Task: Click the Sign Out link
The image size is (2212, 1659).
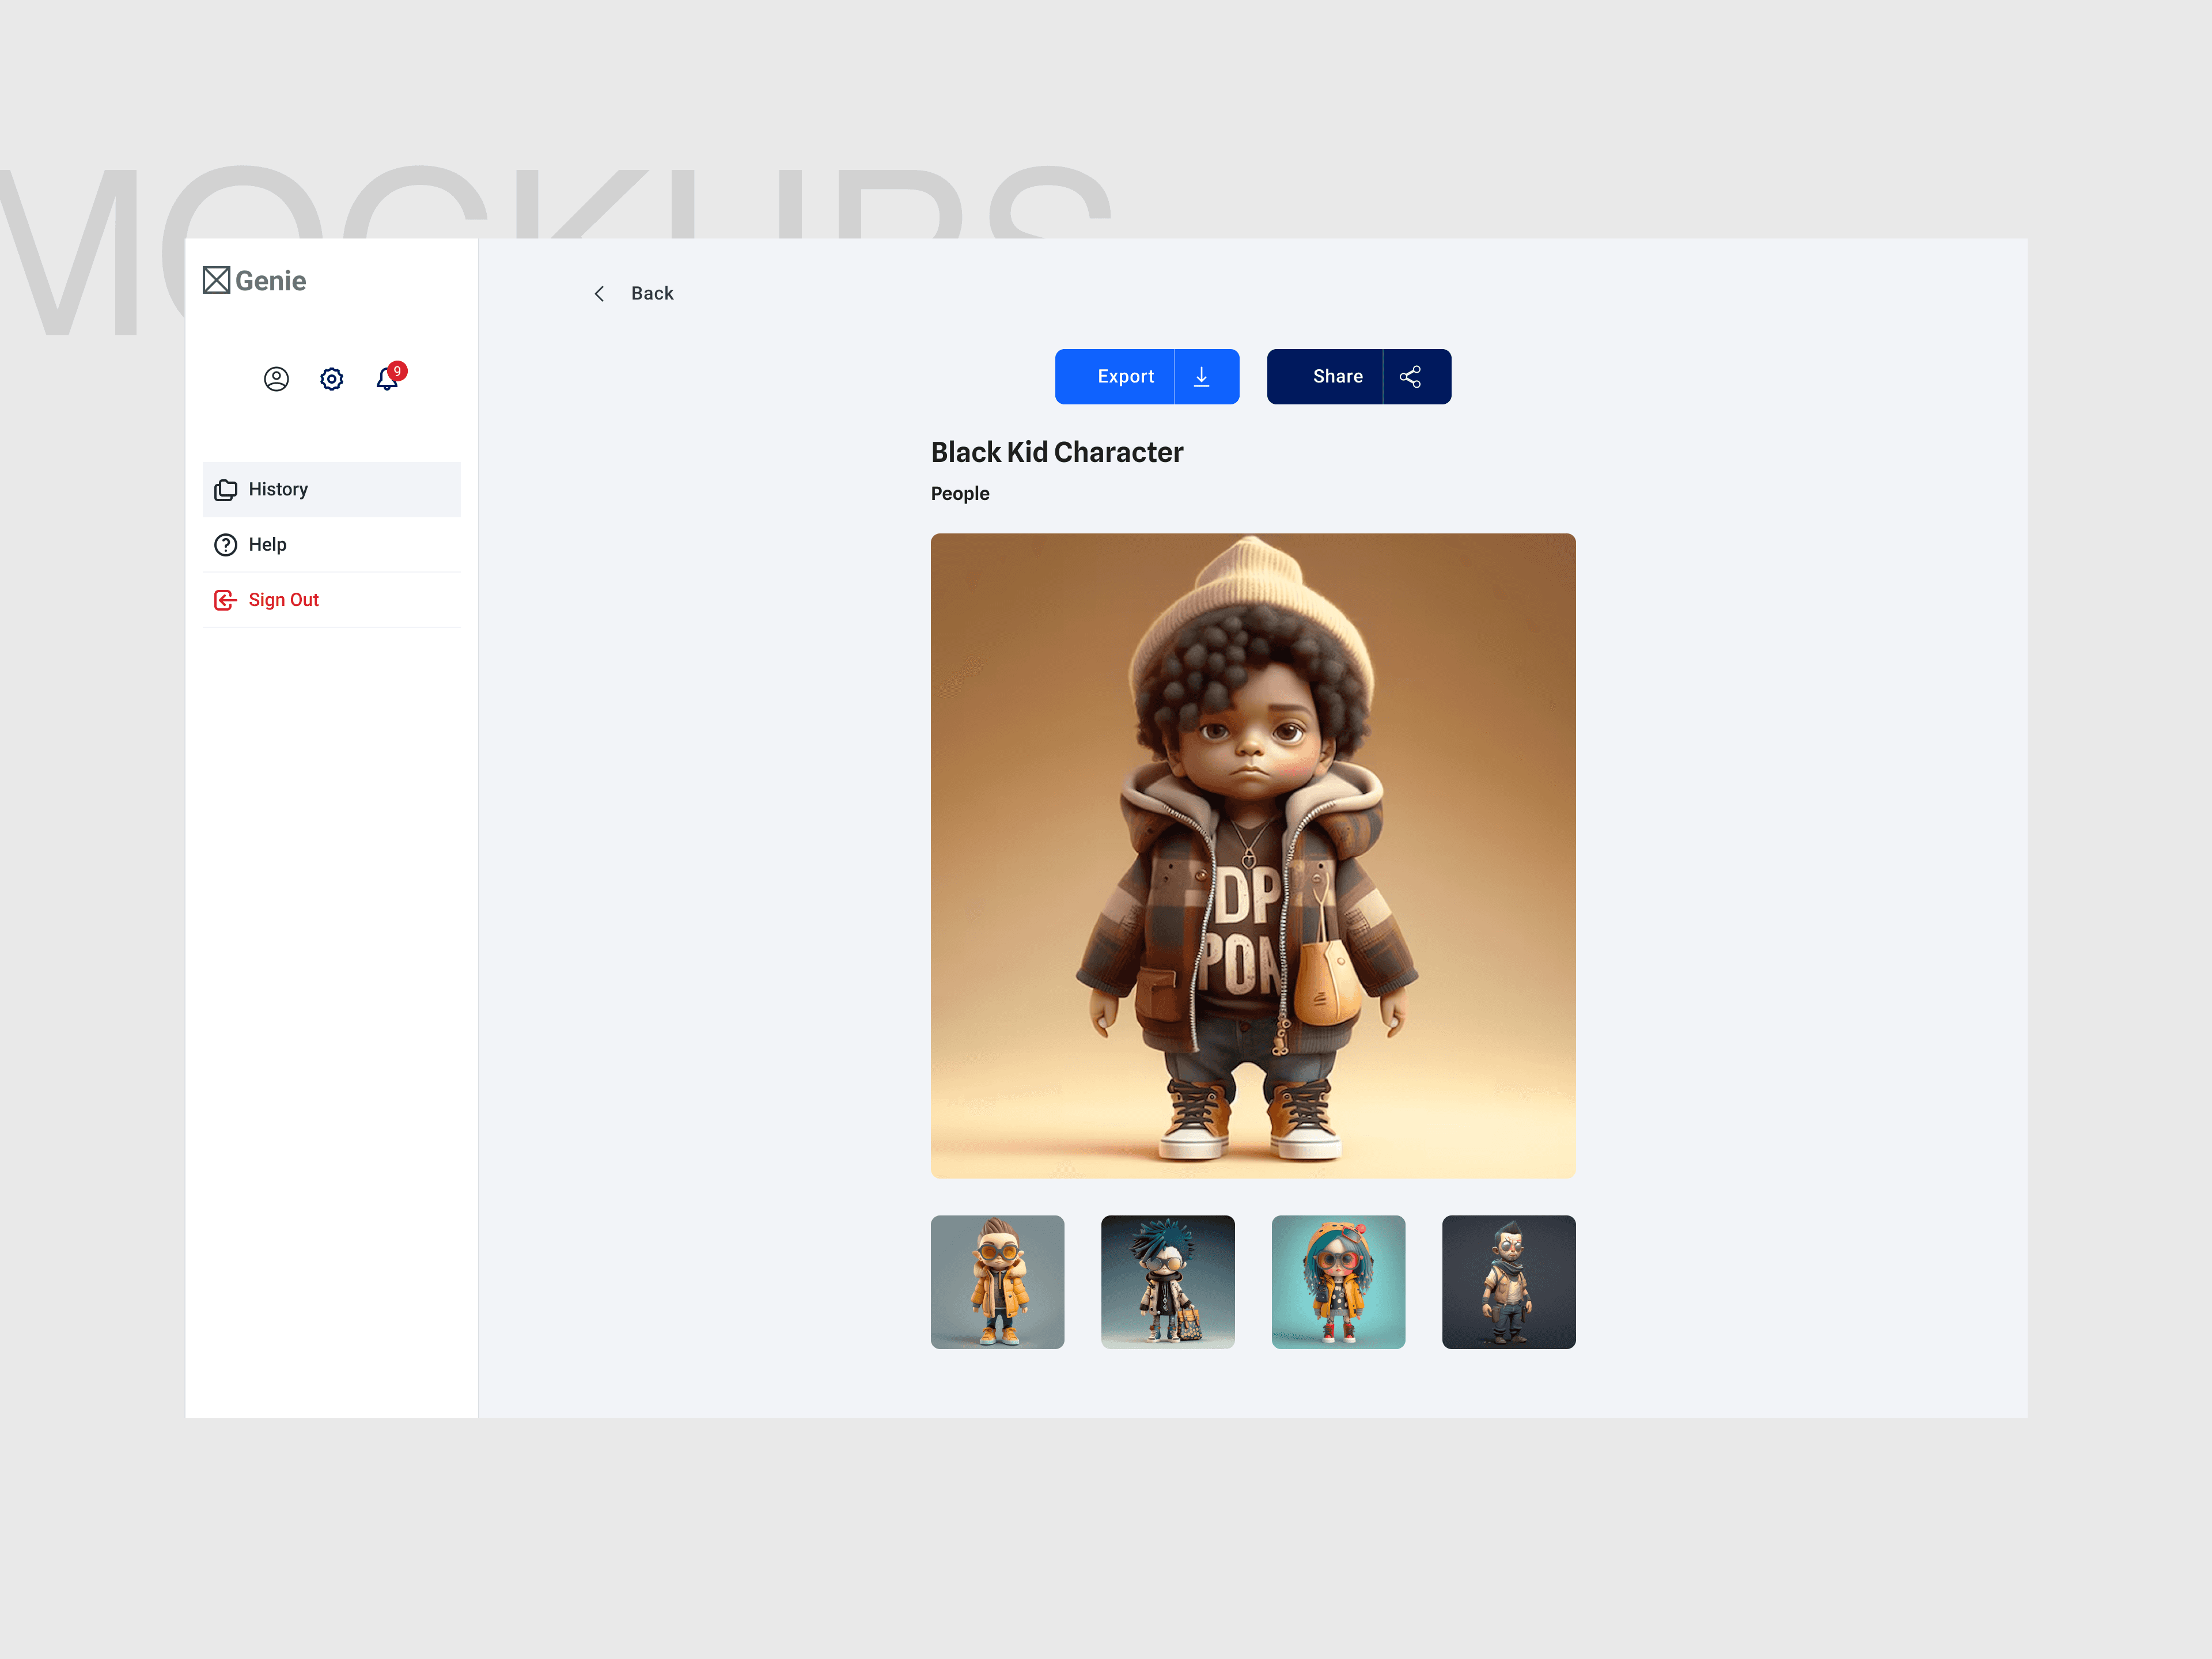Action: pyautogui.click(x=284, y=600)
